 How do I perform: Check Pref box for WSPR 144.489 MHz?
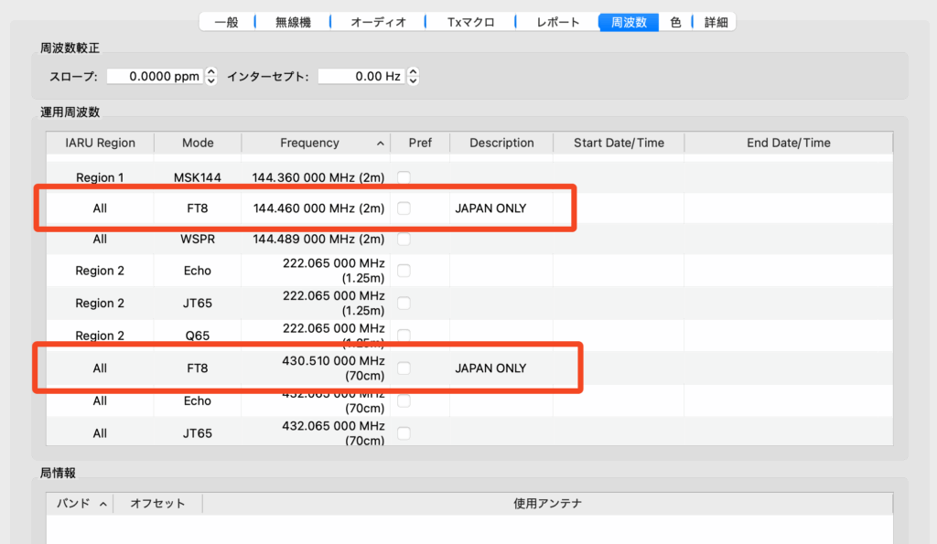(x=404, y=239)
